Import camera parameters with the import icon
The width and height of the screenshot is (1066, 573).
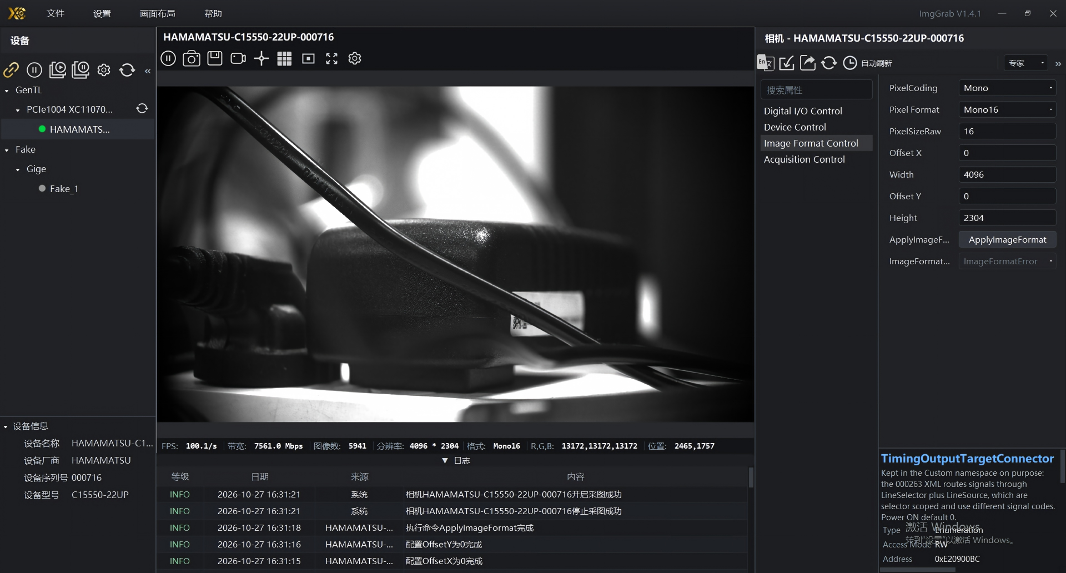pos(787,63)
